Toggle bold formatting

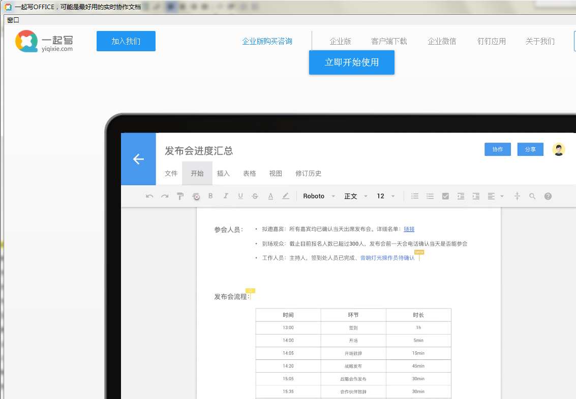click(210, 196)
